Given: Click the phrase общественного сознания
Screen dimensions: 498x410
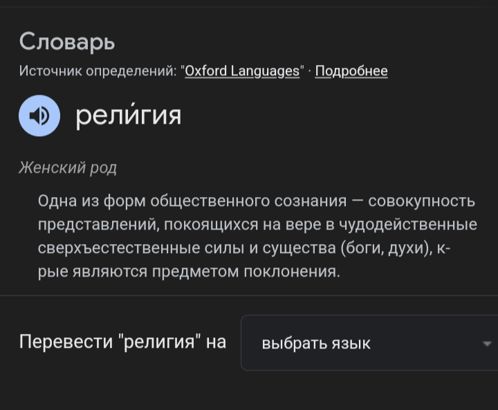Looking at the screenshot, I should pos(248,201).
